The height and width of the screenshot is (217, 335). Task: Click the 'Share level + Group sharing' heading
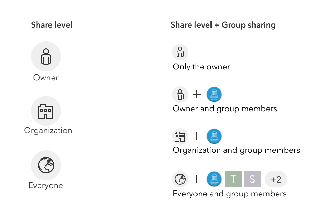pyautogui.click(x=223, y=25)
